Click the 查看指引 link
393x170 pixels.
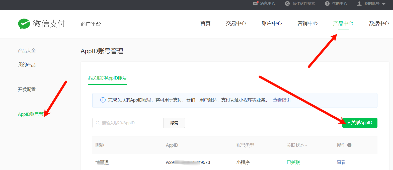282,100
